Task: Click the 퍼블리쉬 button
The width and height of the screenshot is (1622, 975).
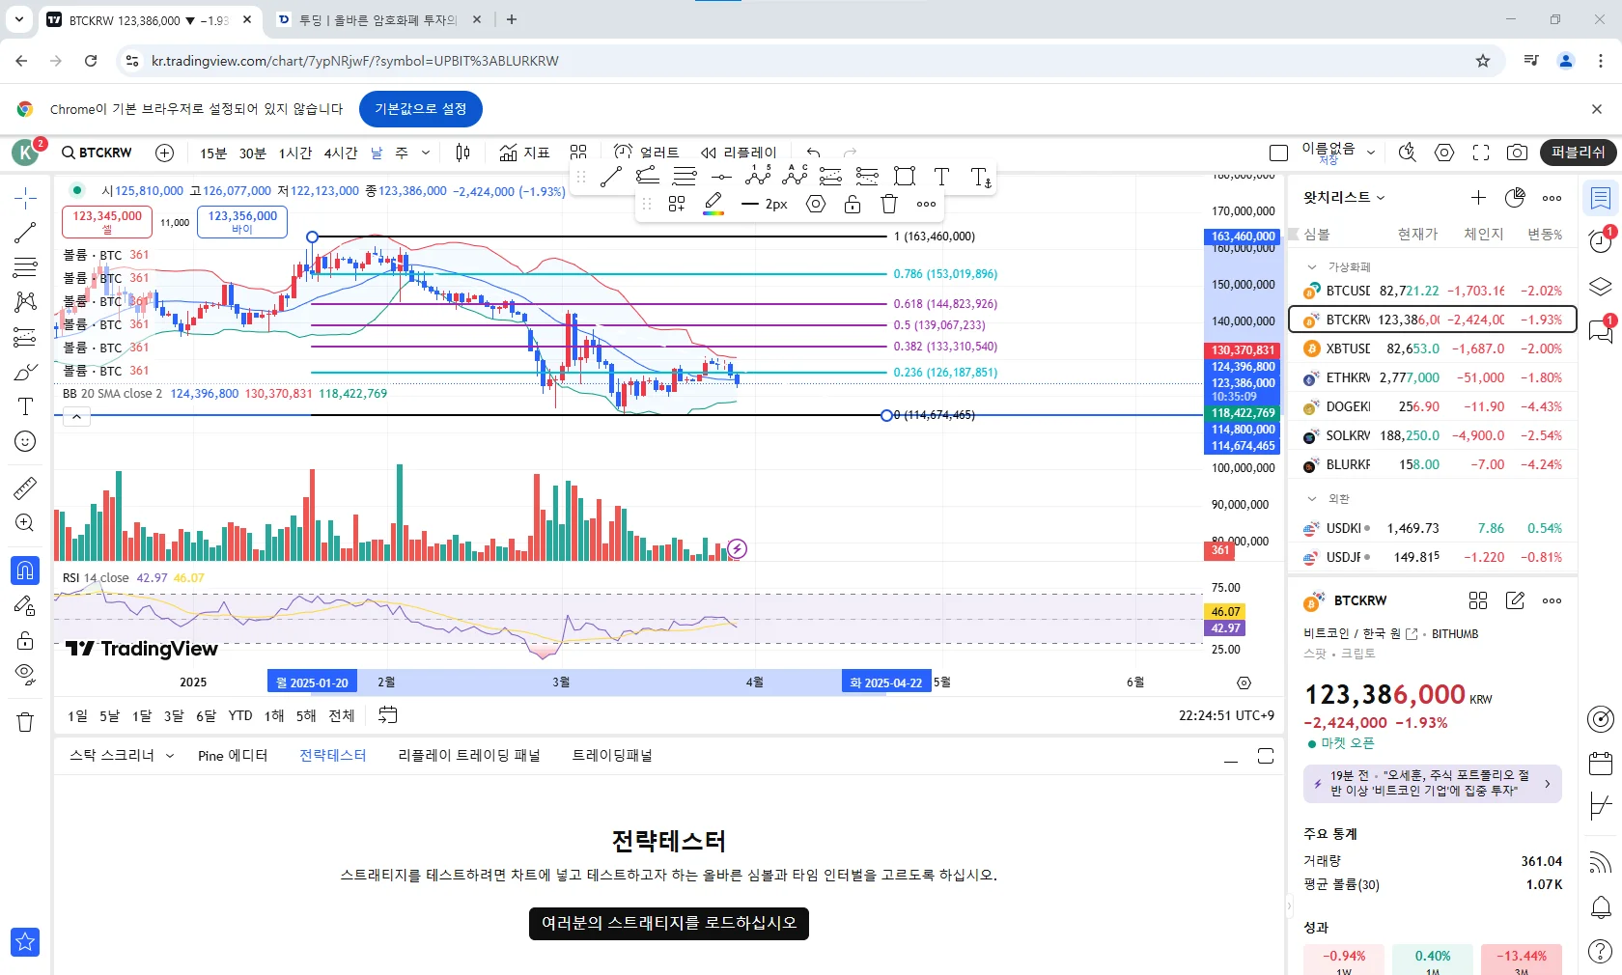Action: pyautogui.click(x=1578, y=153)
